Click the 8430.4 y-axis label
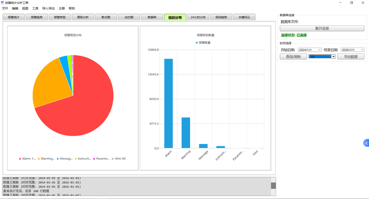This screenshot has width=369, height=199. tap(154, 99)
